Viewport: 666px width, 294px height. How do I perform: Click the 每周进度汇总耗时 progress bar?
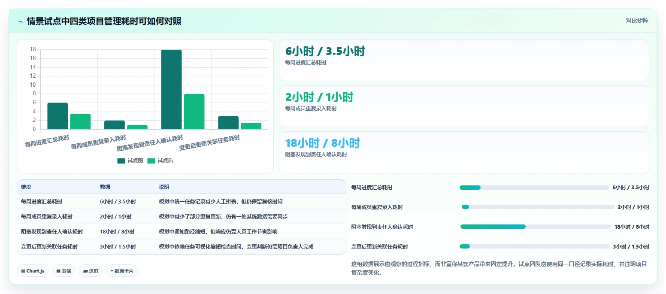point(534,188)
